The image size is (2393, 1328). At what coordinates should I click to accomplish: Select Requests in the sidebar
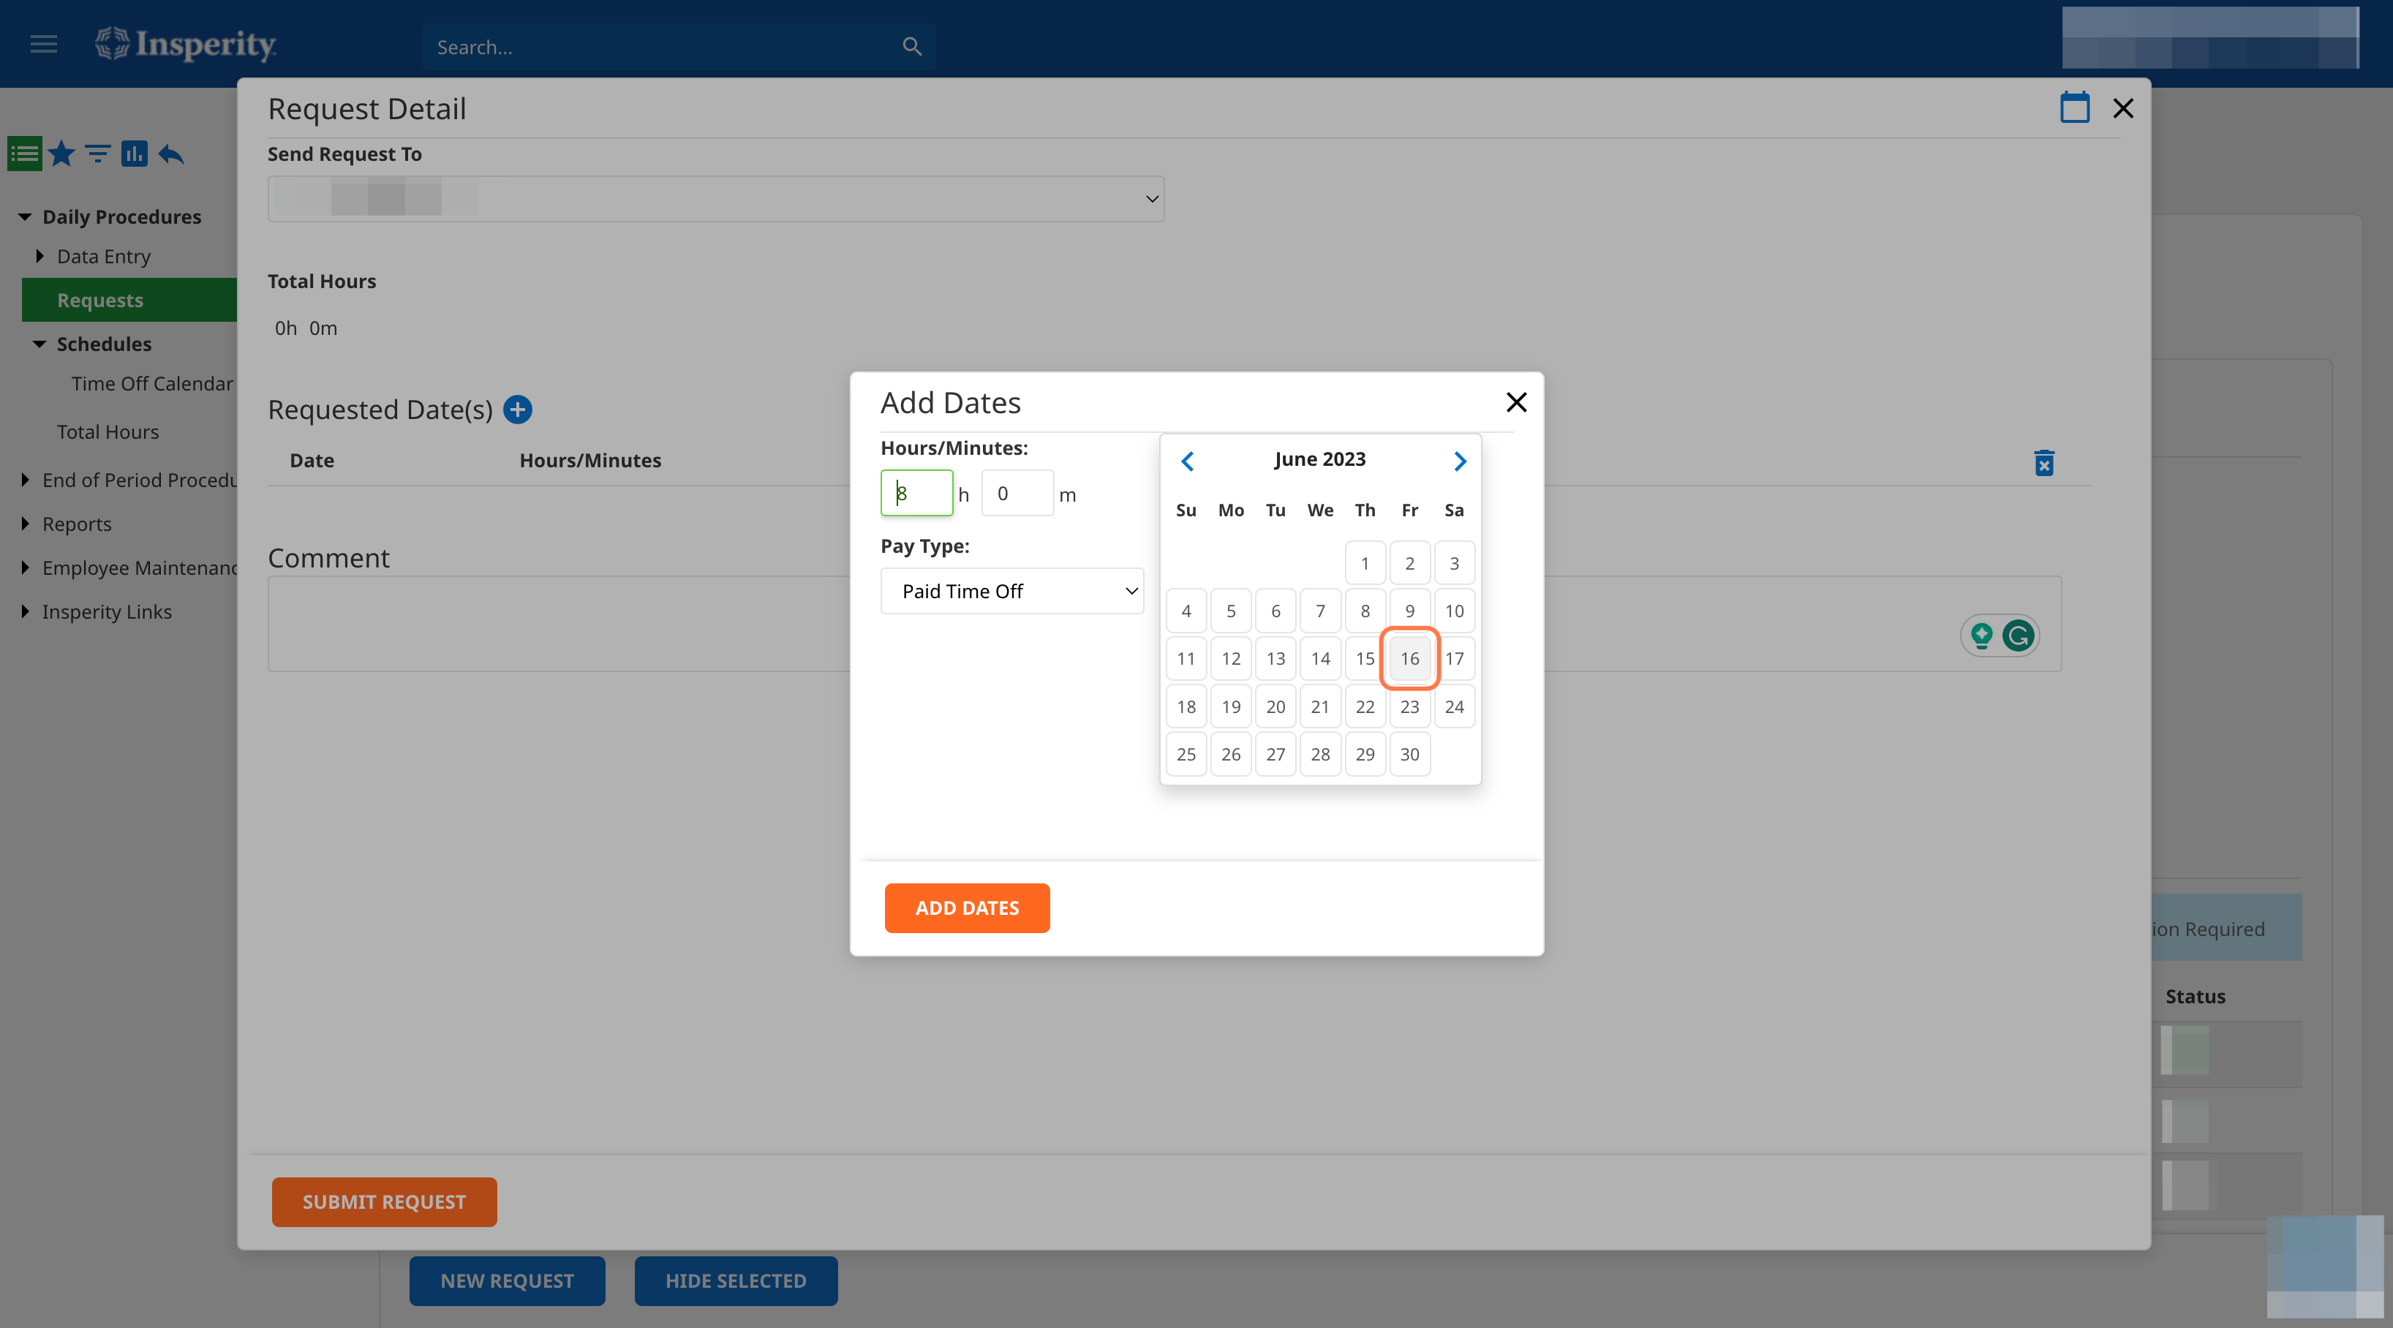point(129,300)
